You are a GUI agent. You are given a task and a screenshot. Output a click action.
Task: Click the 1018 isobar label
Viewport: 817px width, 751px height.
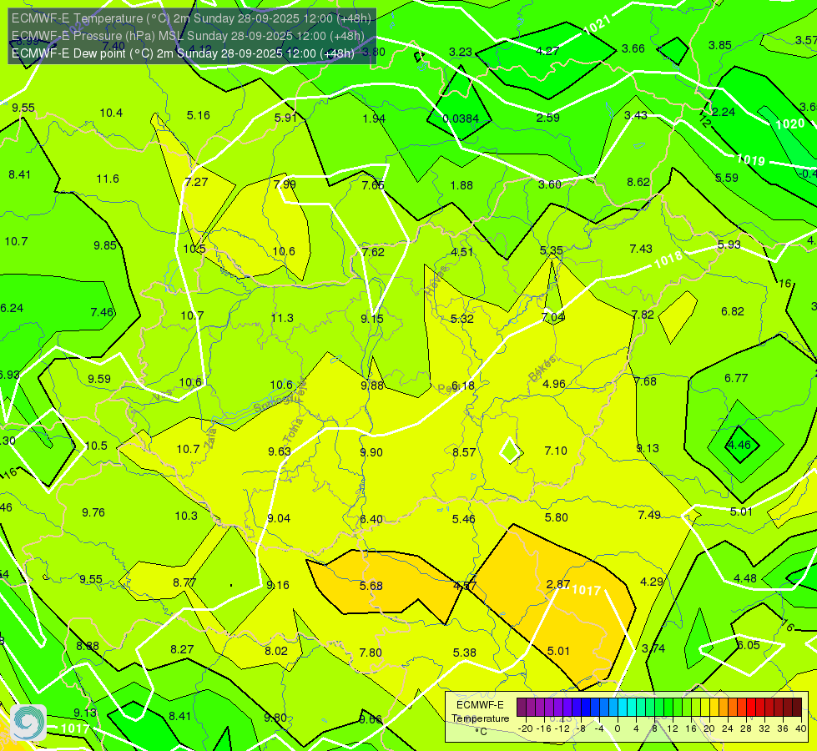pos(668,259)
